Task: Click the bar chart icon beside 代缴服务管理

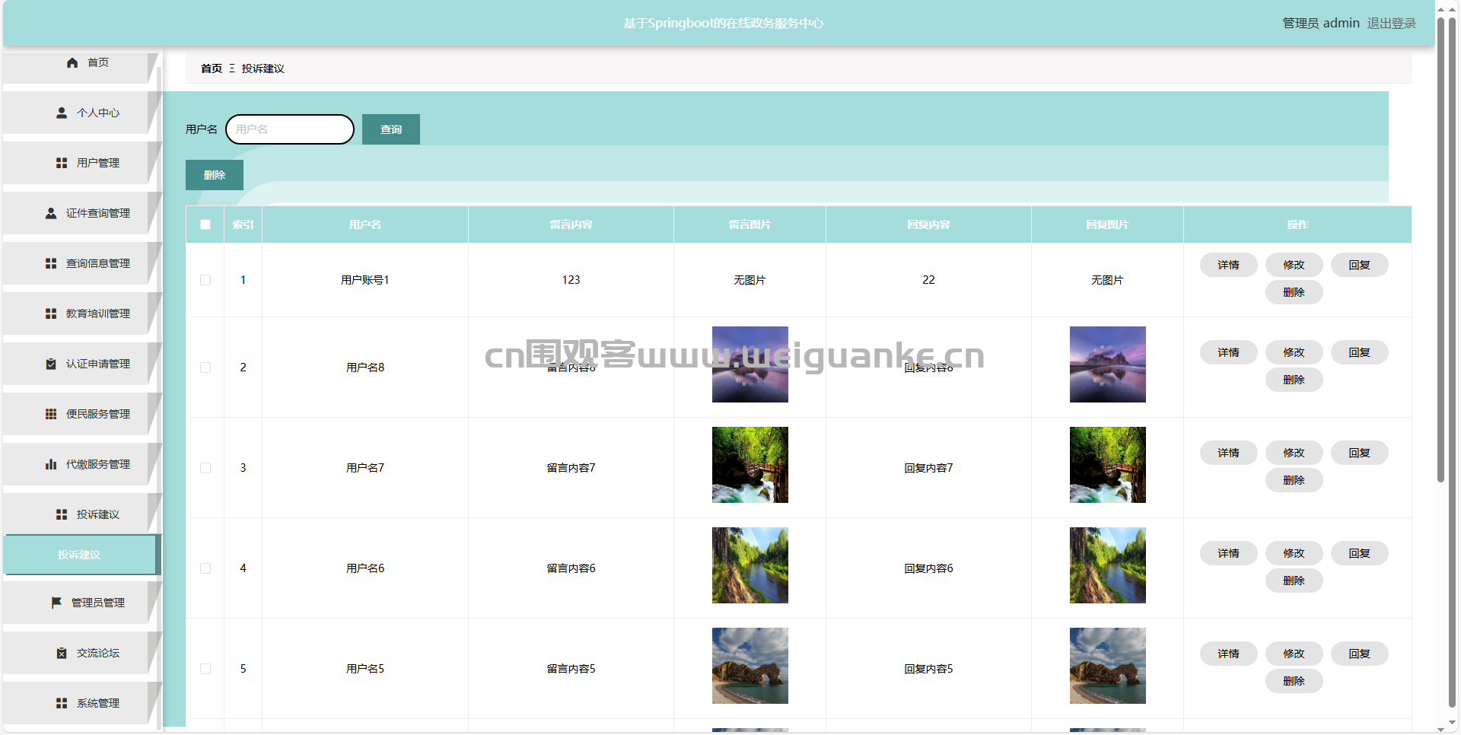Action: point(51,465)
